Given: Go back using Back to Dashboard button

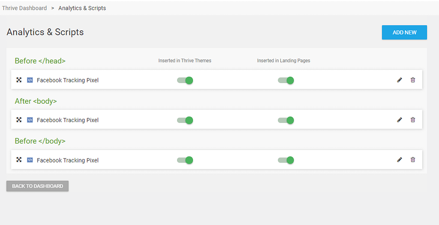Looking at the screenshot, I should [x=37, y=186].
